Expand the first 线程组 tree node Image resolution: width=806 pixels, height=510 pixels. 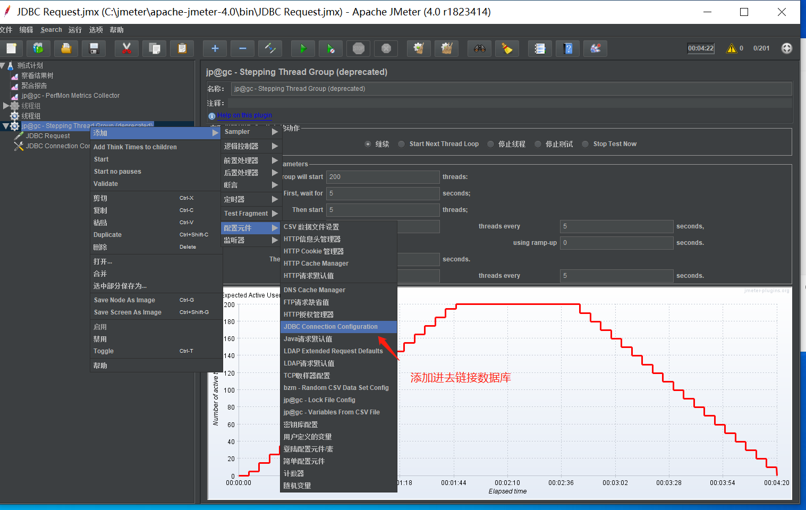click(x=6, y=106)
